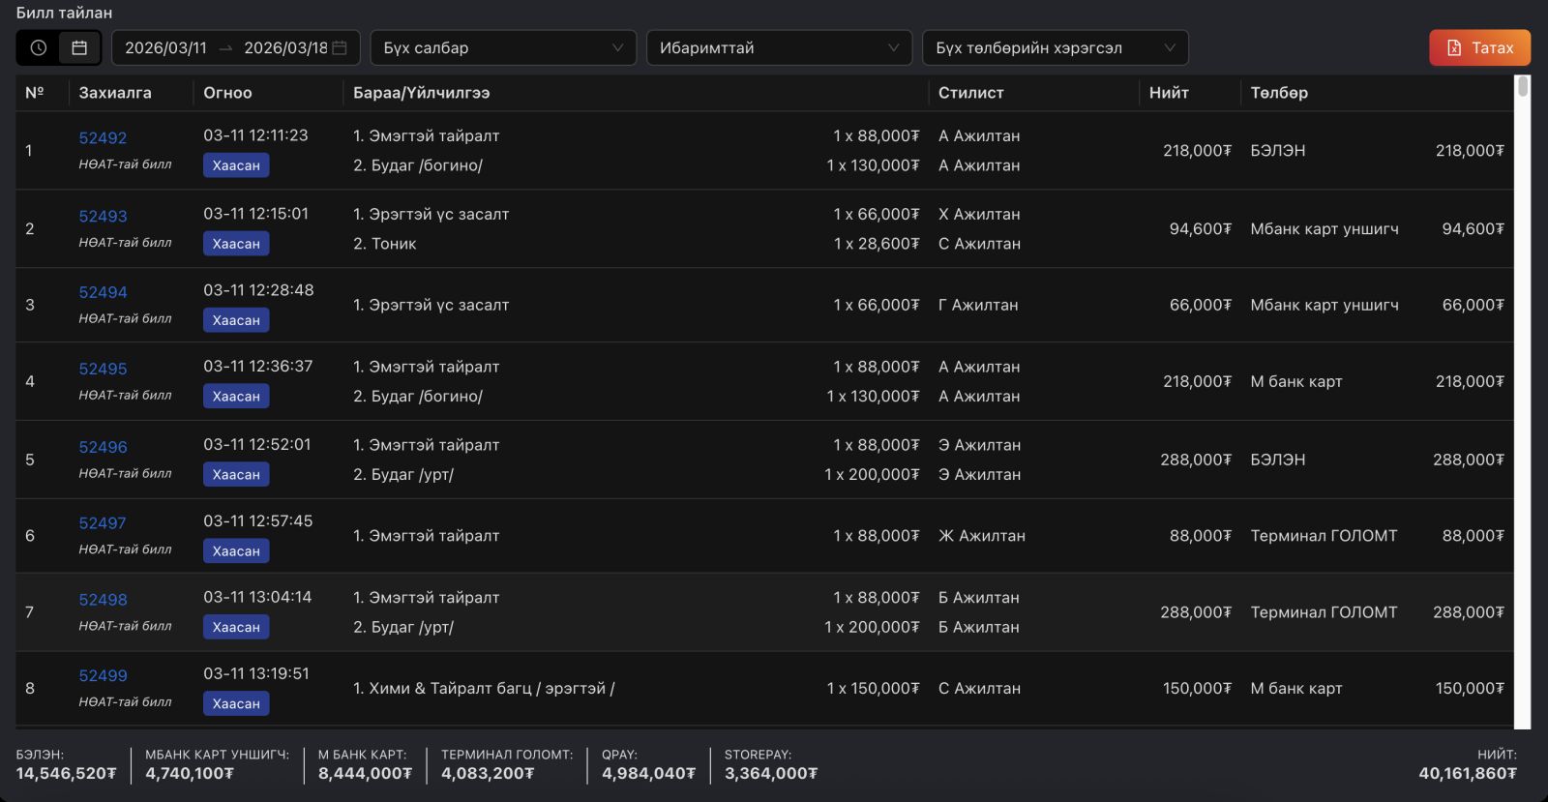Open order link 52498
This screenshot has width=1548, height=802.
click(x=103, y=600)
